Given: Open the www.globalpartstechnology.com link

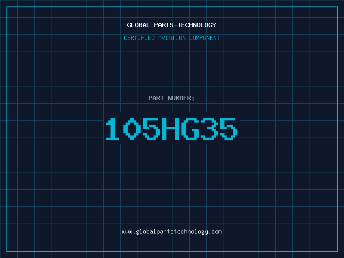Looking at the screenshot, I should pyautogui.click(x=172, y=232).
